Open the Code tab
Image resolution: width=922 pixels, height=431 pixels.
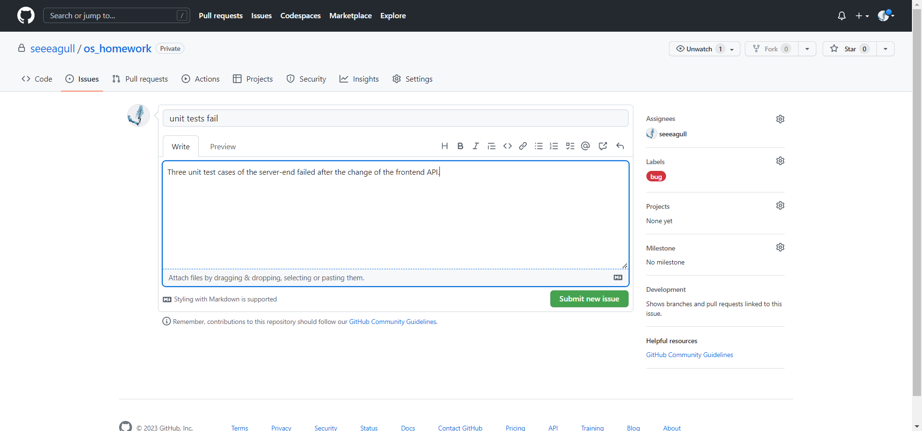point(37,79)
